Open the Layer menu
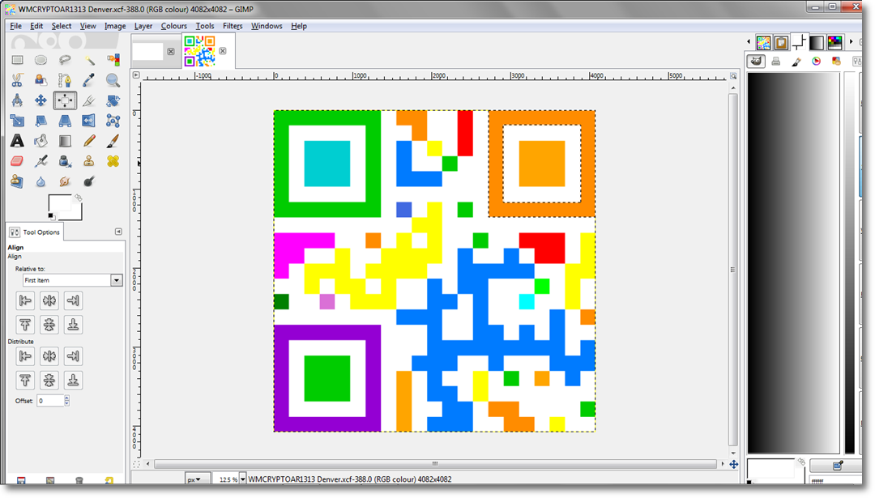Image resolution: width=875 pixels, height=498 pixels. coord(143,26)
